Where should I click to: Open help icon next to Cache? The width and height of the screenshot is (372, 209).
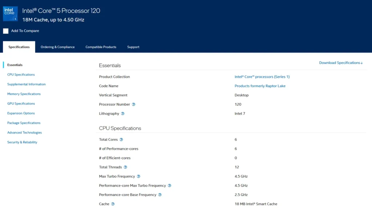(113, 204)
